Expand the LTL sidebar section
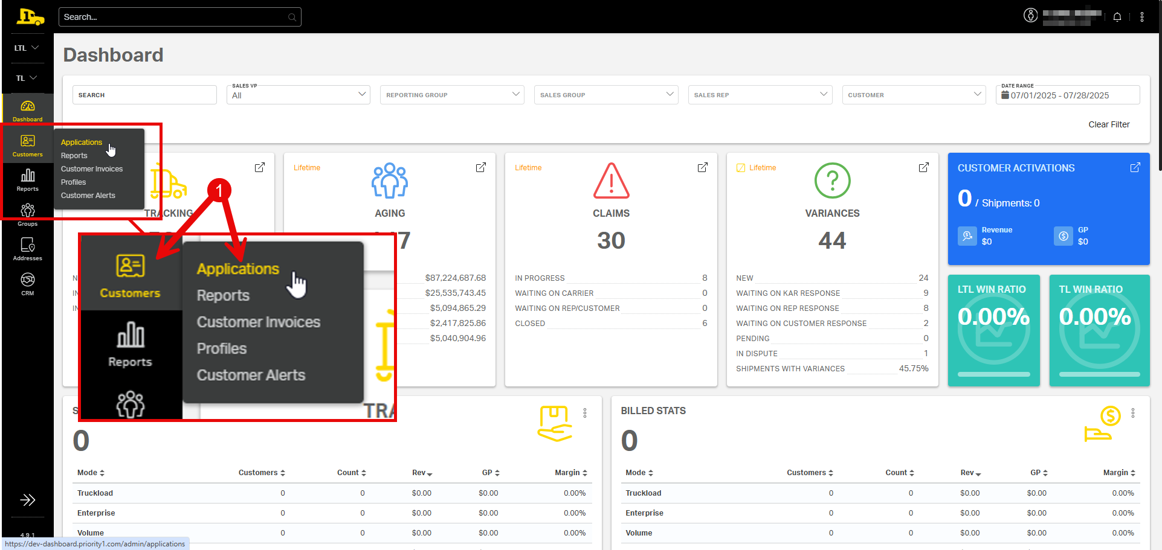Screen dimensions: 1162x550 click(27, 48)
